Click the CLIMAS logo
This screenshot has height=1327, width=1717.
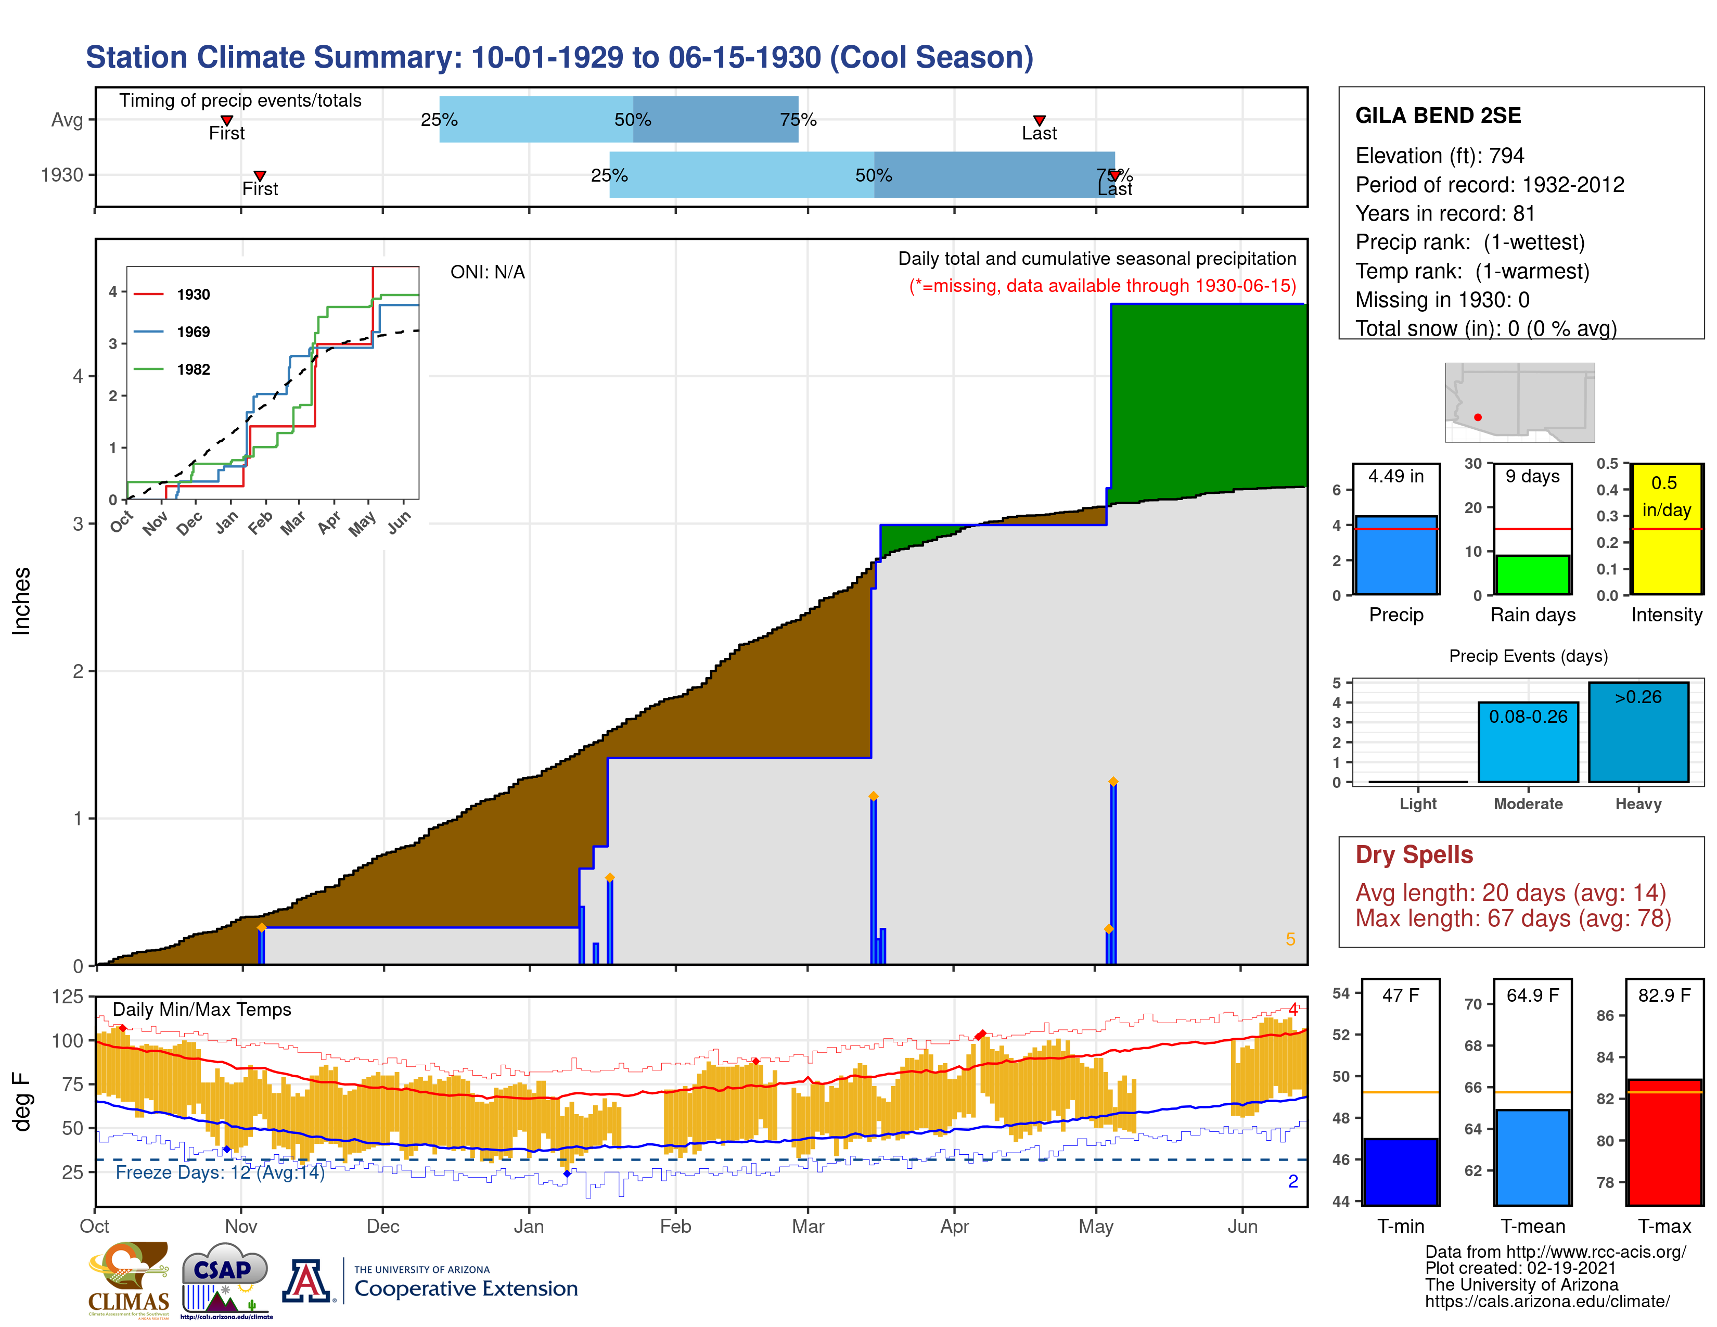coord(129,1280)
